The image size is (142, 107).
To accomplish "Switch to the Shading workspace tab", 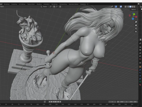I will [x=39, y=4].
